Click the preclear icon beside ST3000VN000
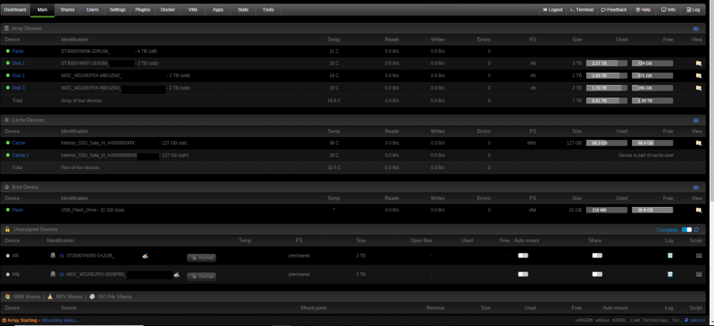 [x=145, y=256]
